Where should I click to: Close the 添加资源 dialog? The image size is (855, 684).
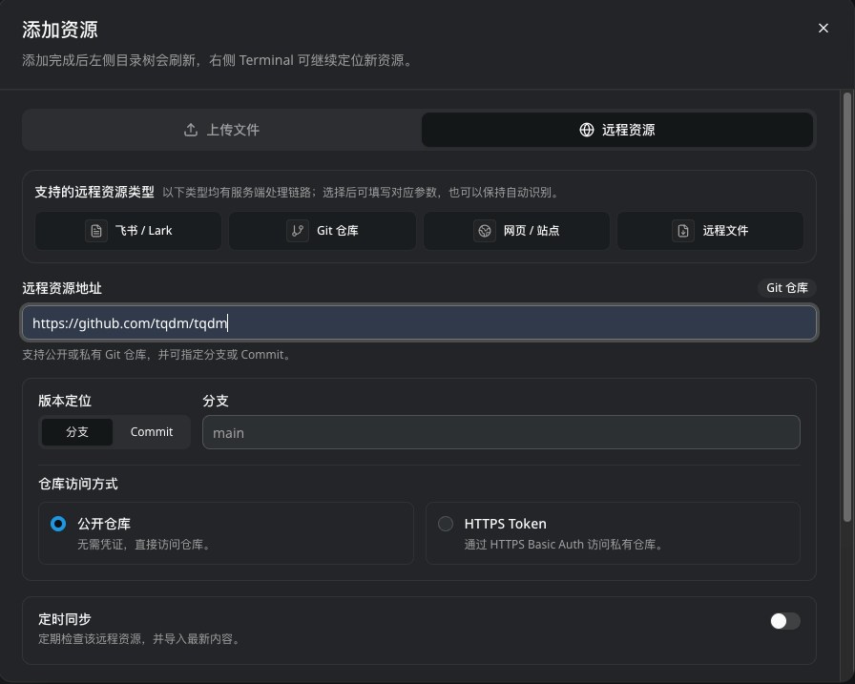(823, 29)
